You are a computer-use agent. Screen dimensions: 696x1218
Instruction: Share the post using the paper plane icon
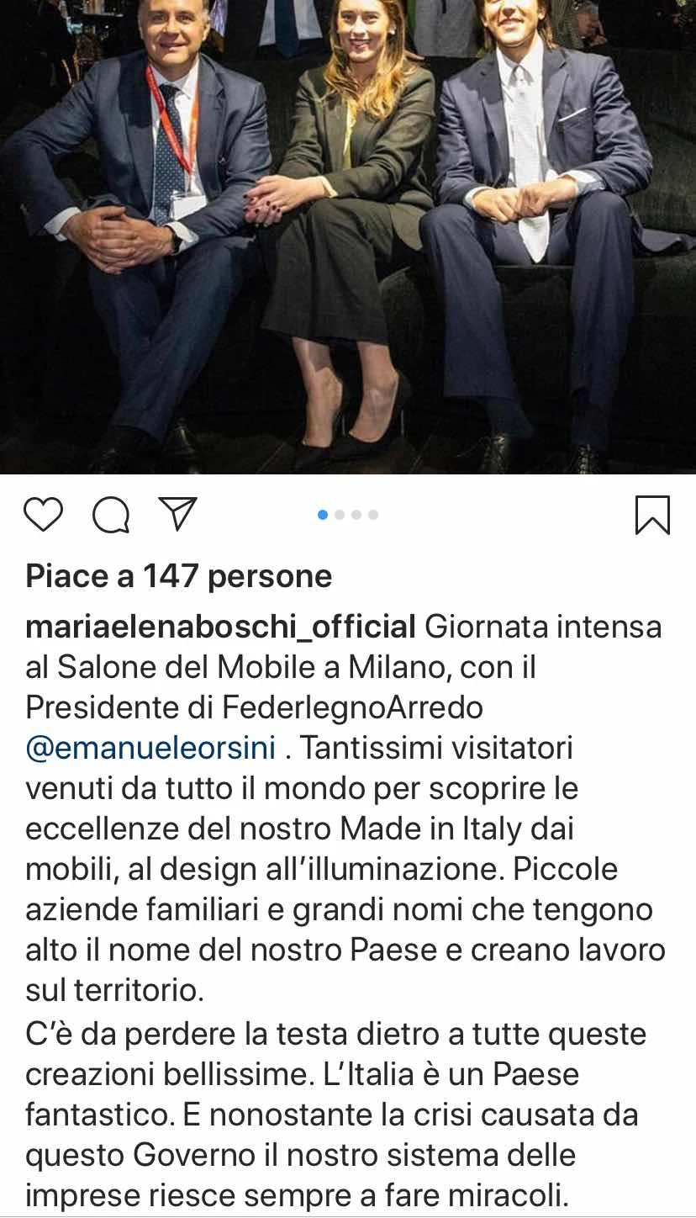coord(178,514)
